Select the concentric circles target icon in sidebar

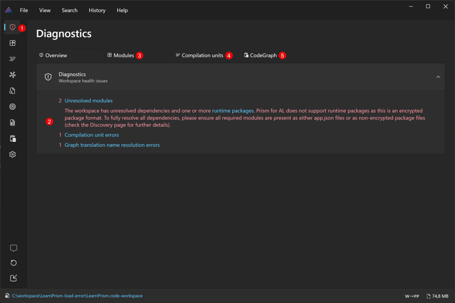(x=13, y=106)
